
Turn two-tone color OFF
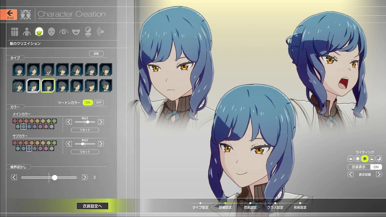pyautogui.click(x=99, y=103)
